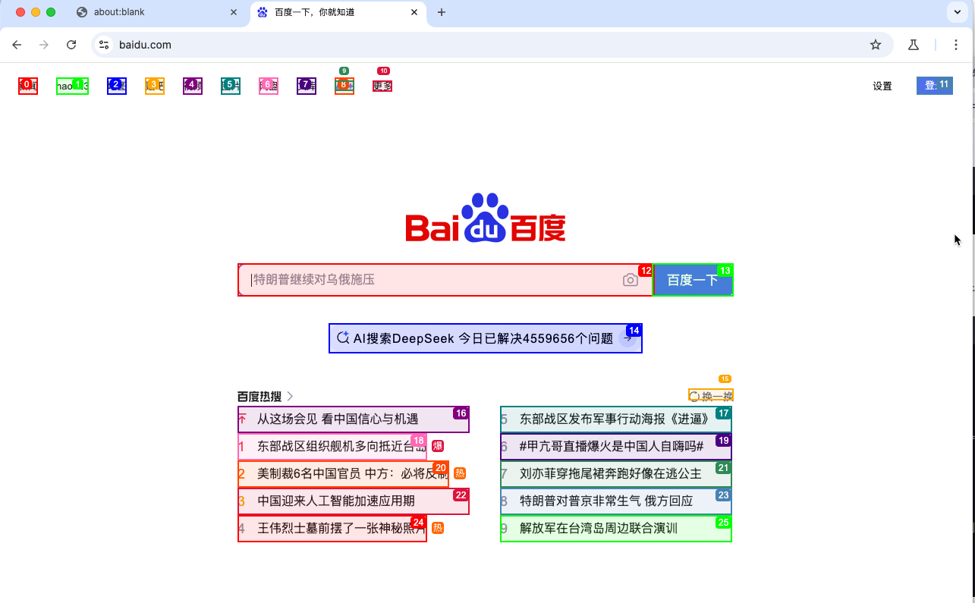Close the about:blank tab

(235, 12)
